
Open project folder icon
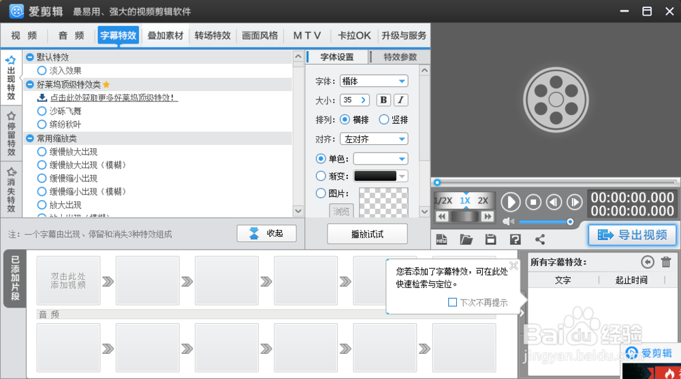pos(466,240)
